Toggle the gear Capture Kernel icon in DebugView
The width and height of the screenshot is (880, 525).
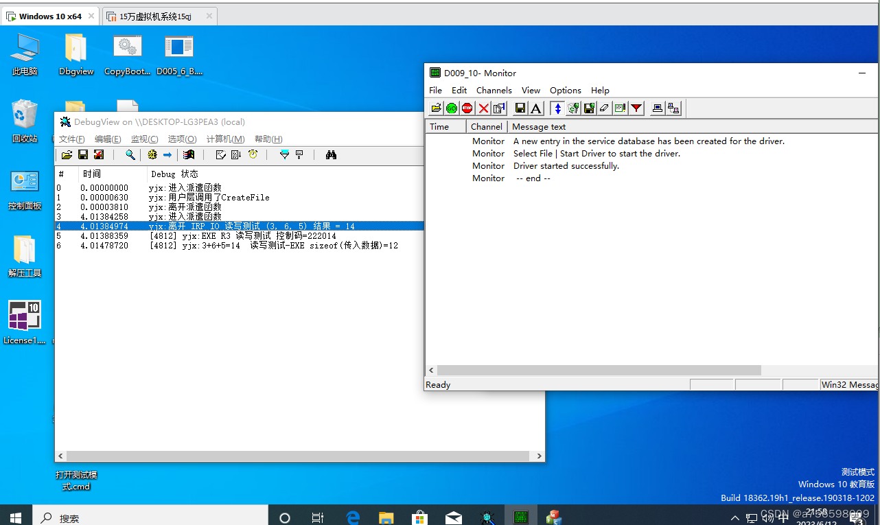pos(152,154)
